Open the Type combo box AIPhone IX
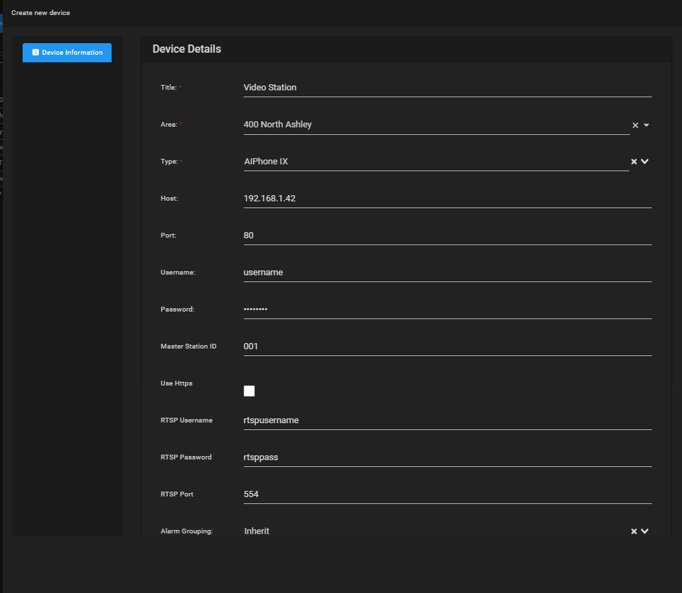682x593 pixels. [436, 162]
